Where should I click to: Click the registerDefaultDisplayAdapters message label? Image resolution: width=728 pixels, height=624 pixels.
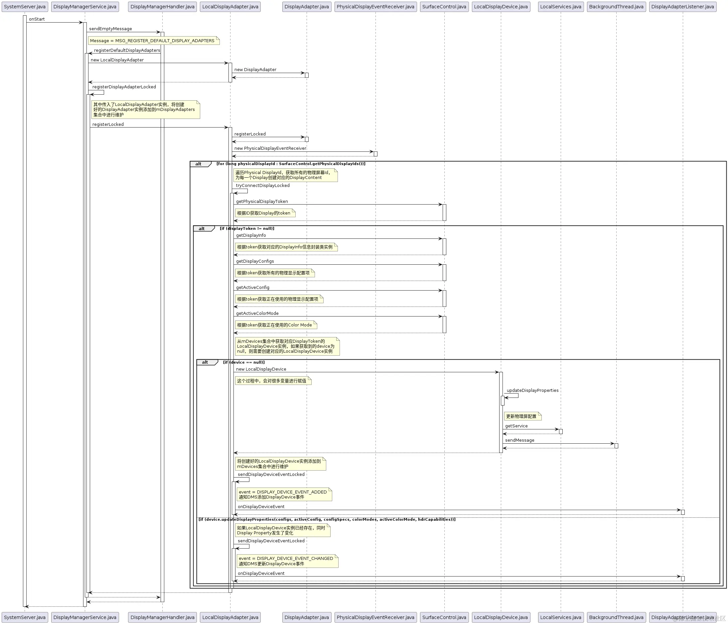pyautogui.click(x=127, y=50)
